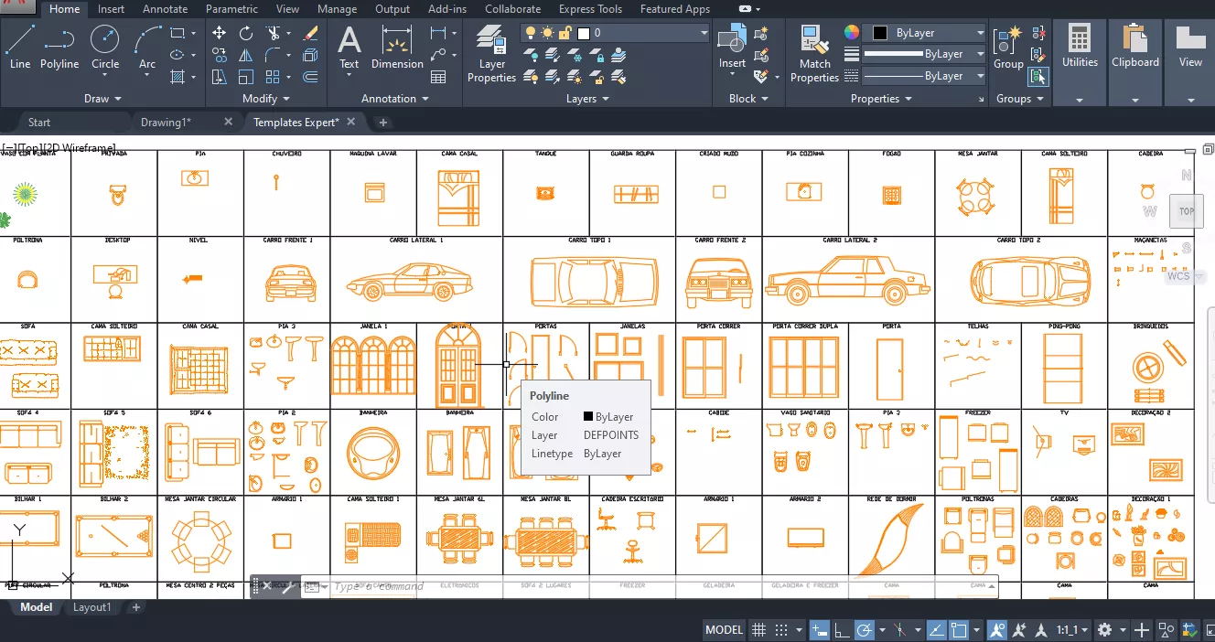The image size is (1215, 642).
Task: Select the Erase tool
Action: click(x=310, y=33)
